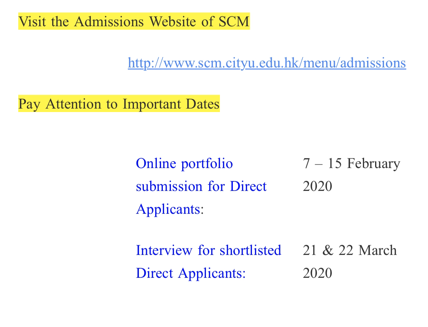
Task: Click the word 'Website' in highlighted heading
Action: [x=172, y=21]
